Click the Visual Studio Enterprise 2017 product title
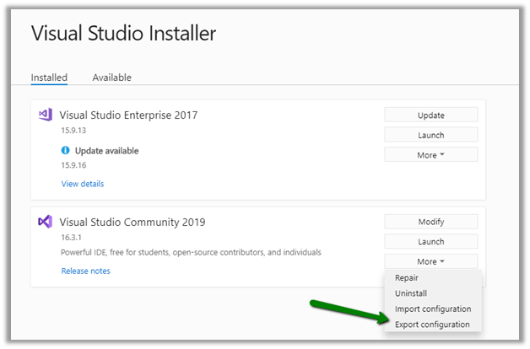 (128, 115)
